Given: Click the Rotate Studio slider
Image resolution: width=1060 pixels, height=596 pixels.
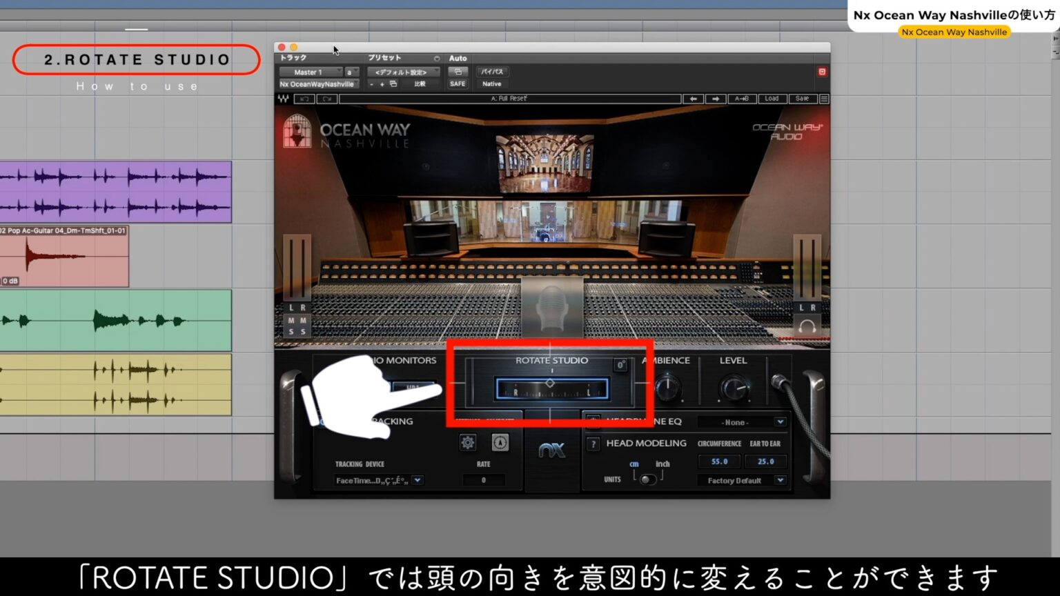Looking at the screenshot, I should [x=551, y=389].
